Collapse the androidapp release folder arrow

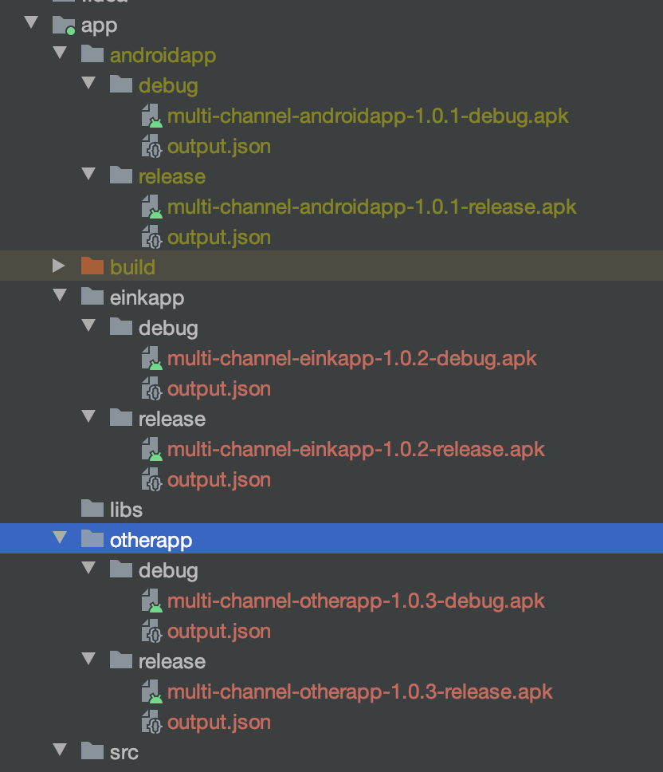point(88,175)
